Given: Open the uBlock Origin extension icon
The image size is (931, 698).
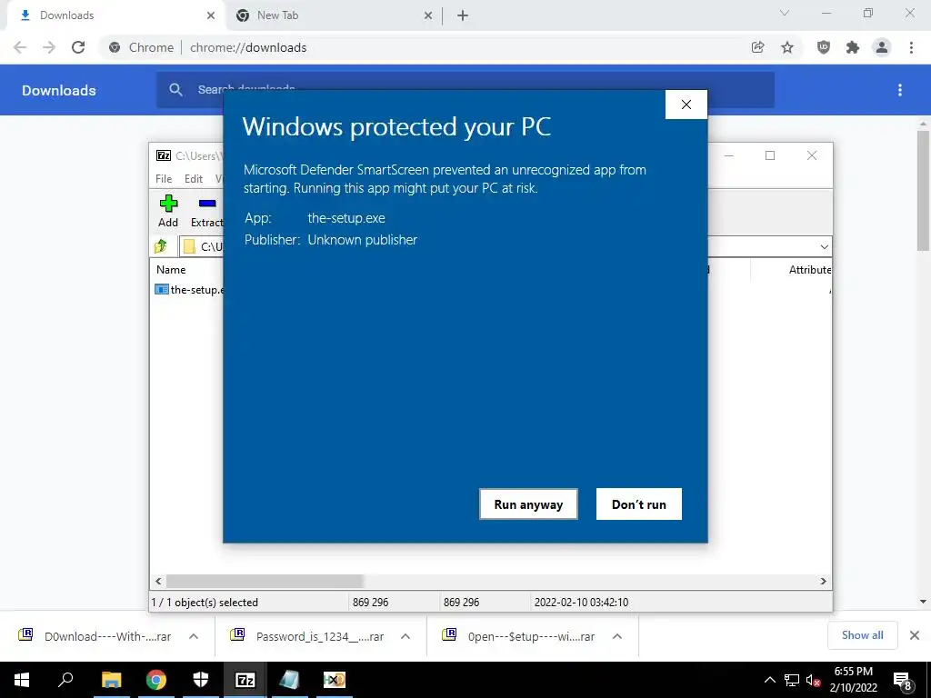Looking at the screenshot, I should pos(824,47).
